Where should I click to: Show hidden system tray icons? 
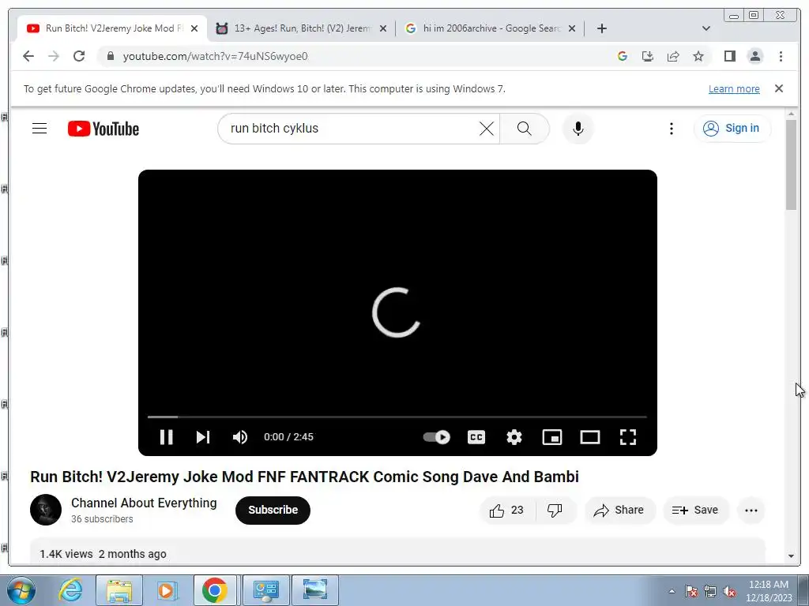point(672,591)
